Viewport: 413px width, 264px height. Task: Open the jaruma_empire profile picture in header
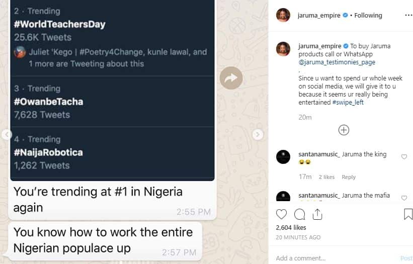pyautogui.click(x=283, y=15)
